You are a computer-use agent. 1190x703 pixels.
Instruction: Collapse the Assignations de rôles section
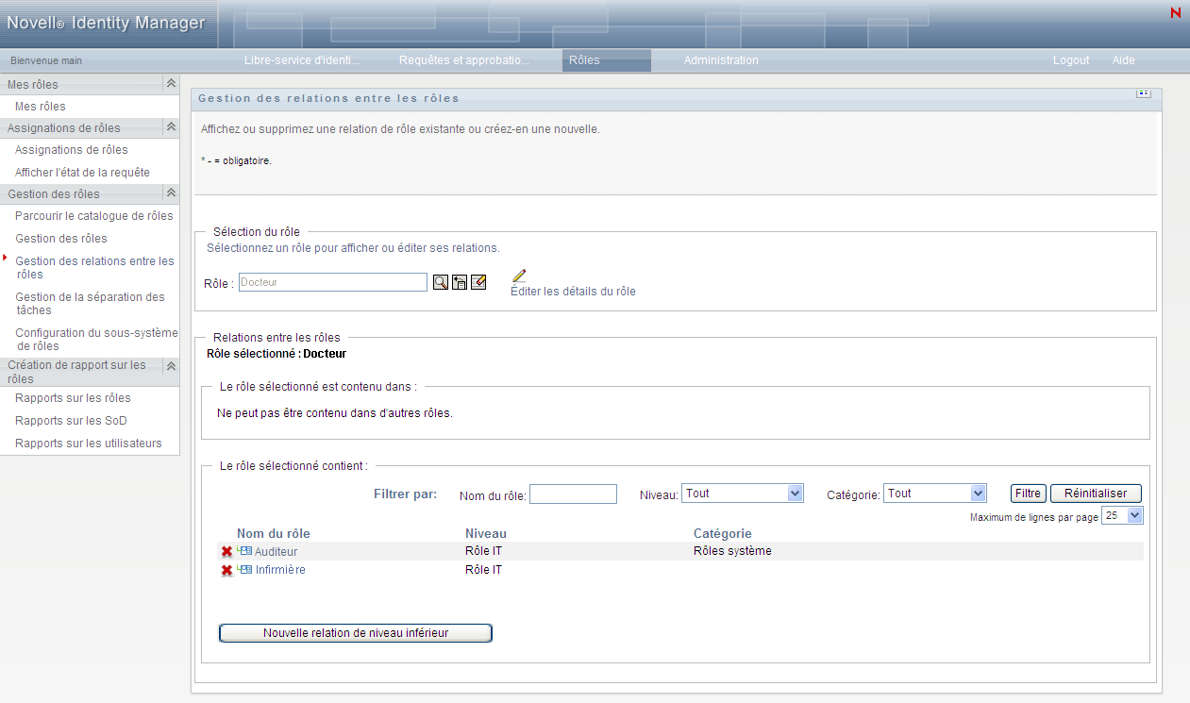coord(171,127)
